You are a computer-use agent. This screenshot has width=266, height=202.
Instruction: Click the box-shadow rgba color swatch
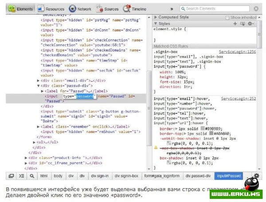coord(169,163)
